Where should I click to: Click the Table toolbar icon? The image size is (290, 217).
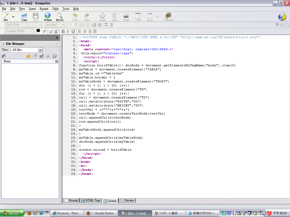pyautogui.click(x=138, y=17)
